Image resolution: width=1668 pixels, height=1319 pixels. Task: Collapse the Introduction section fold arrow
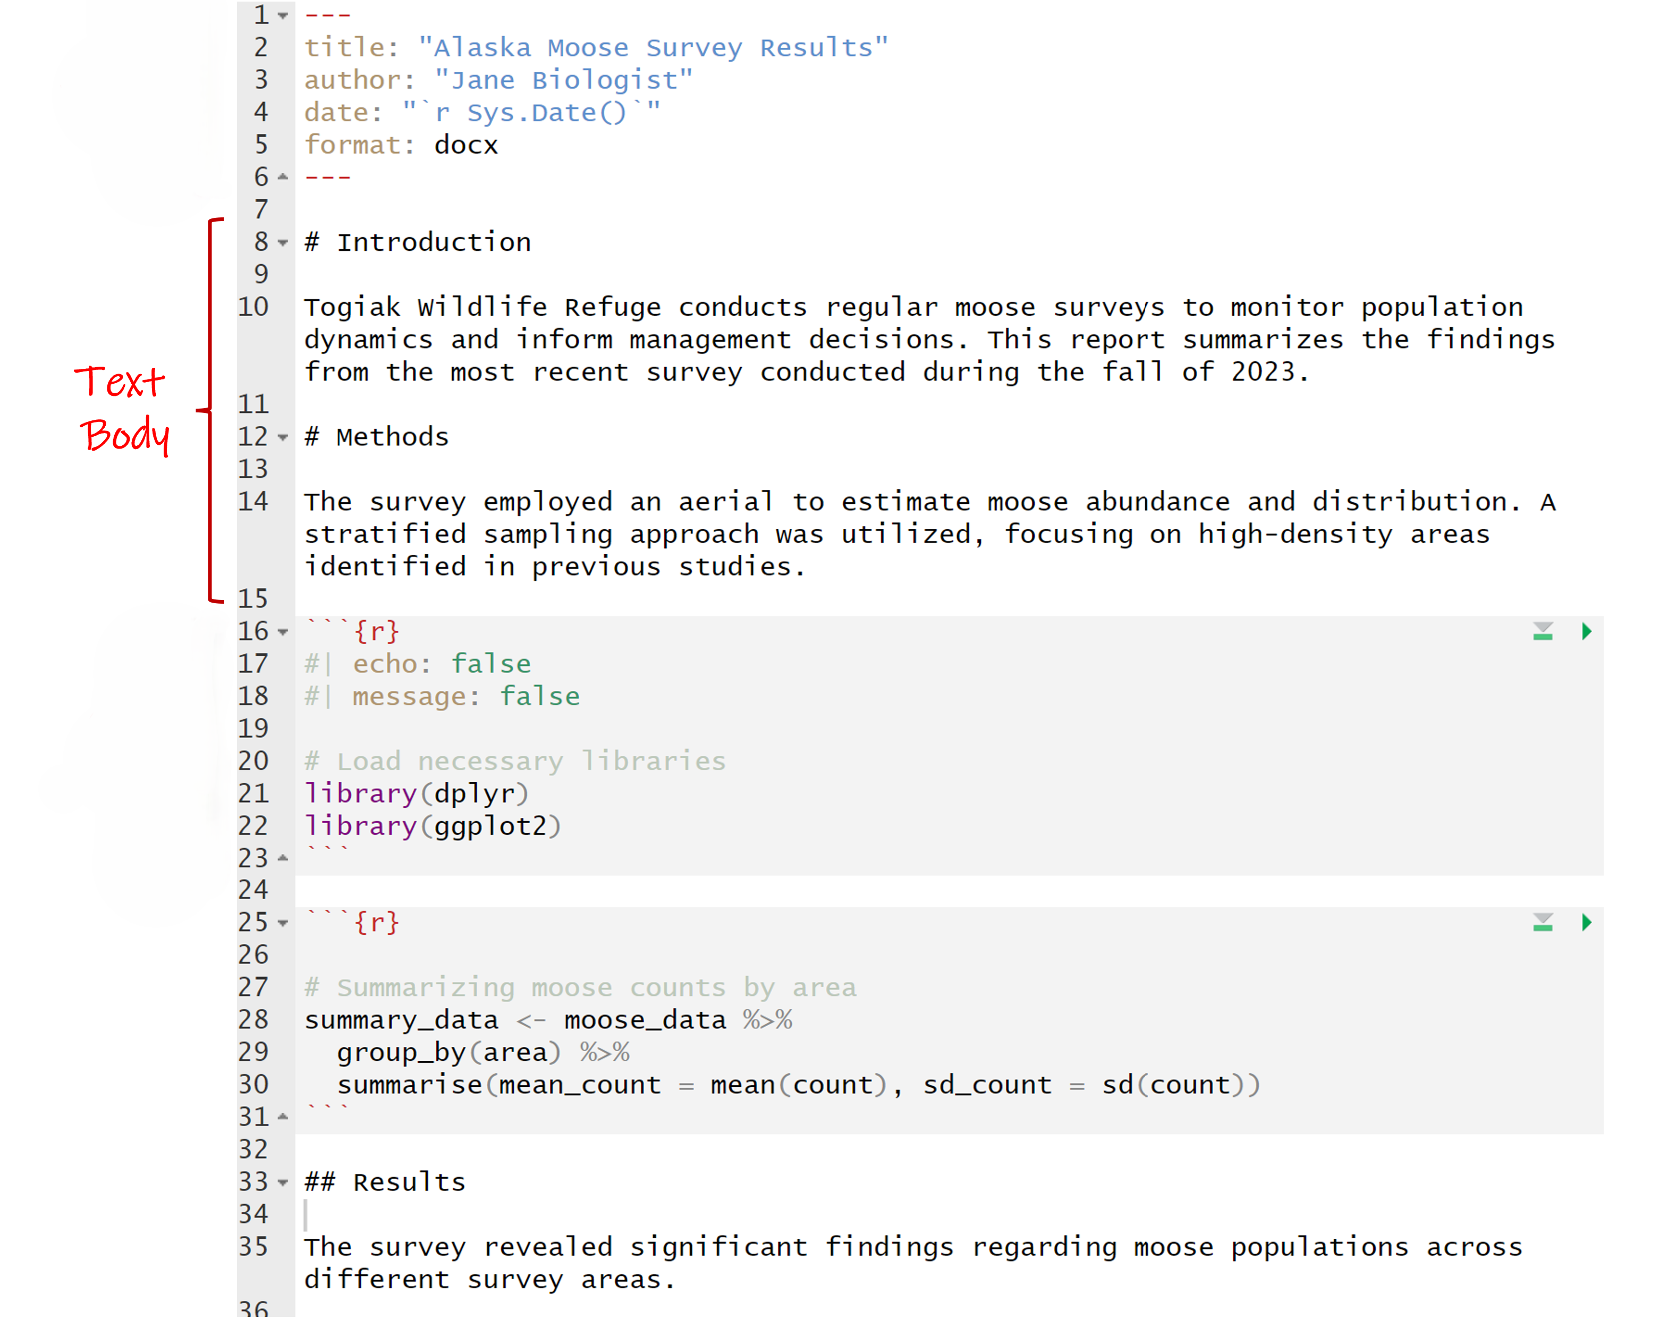[x=283, y=242]
